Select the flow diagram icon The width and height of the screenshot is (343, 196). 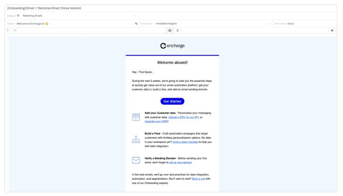(x=136, y=140)
